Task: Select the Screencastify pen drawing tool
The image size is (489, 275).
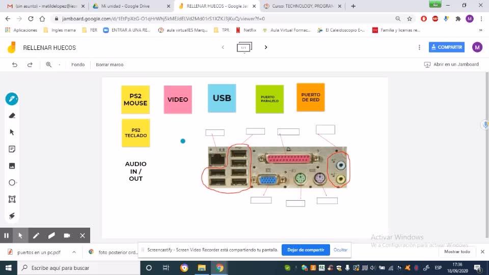Action: [36, 236]
